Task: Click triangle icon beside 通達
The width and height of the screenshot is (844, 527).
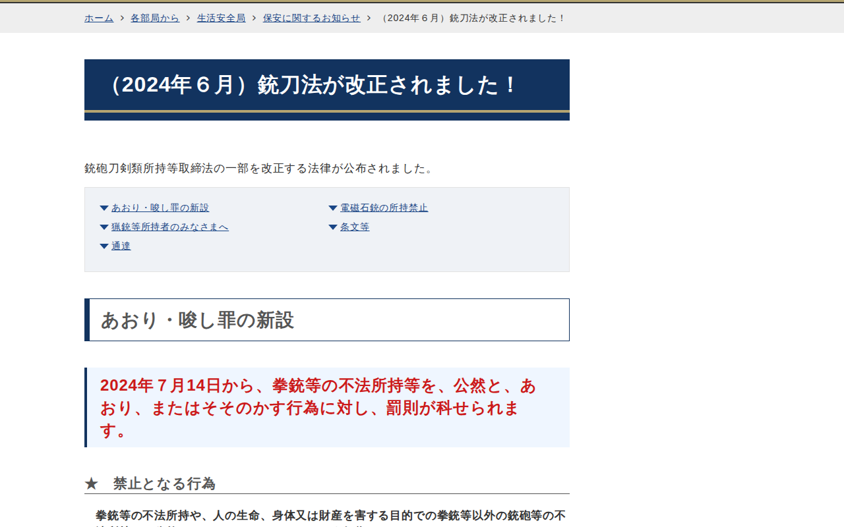Action: [104, 246]
